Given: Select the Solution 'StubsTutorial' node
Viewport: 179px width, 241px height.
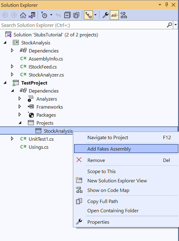Looking at the screenshot, I should click(x=56, y=35).
